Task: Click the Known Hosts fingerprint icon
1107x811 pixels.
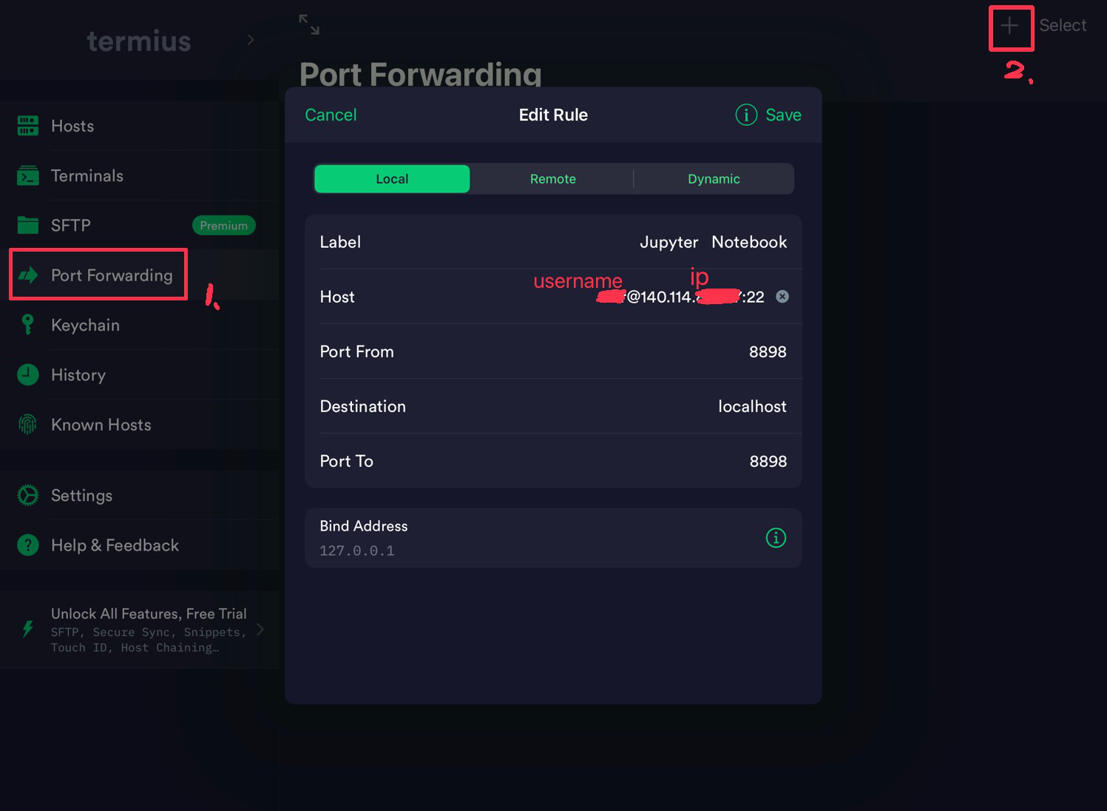Action: (28, 424)
